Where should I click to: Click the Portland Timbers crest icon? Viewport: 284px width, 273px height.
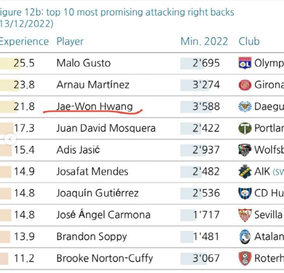point(245,128)
